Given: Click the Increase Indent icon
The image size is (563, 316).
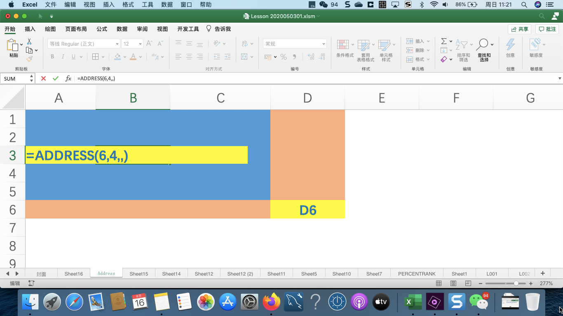Looking at the screenshot, I should pos(227,57).
